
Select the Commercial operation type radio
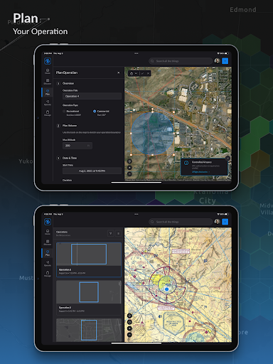[95, 111]
